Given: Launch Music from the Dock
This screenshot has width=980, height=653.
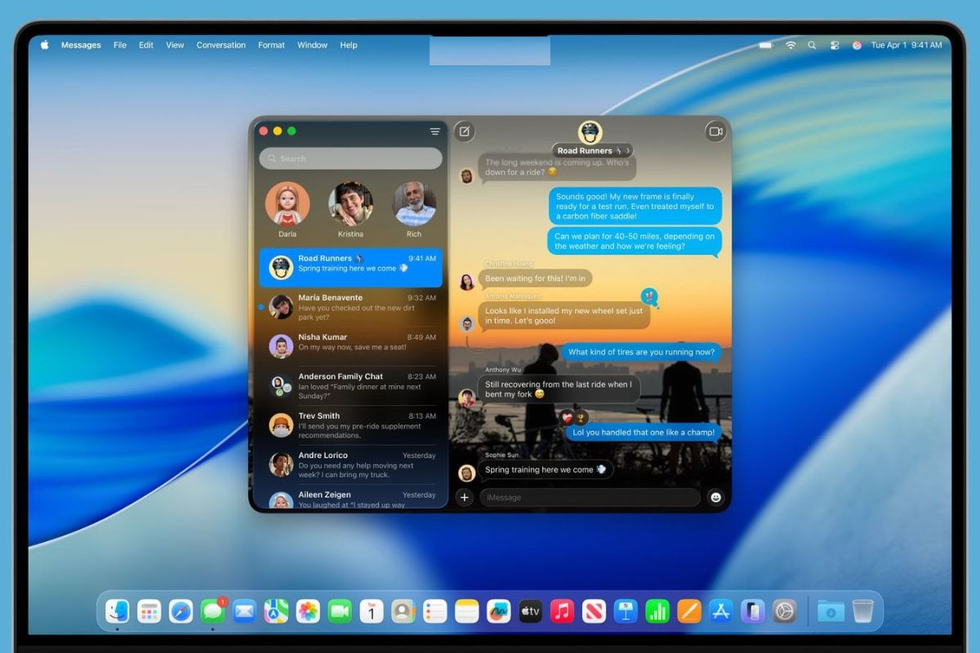Looking at the screenshot, I should tap(562, 611).
